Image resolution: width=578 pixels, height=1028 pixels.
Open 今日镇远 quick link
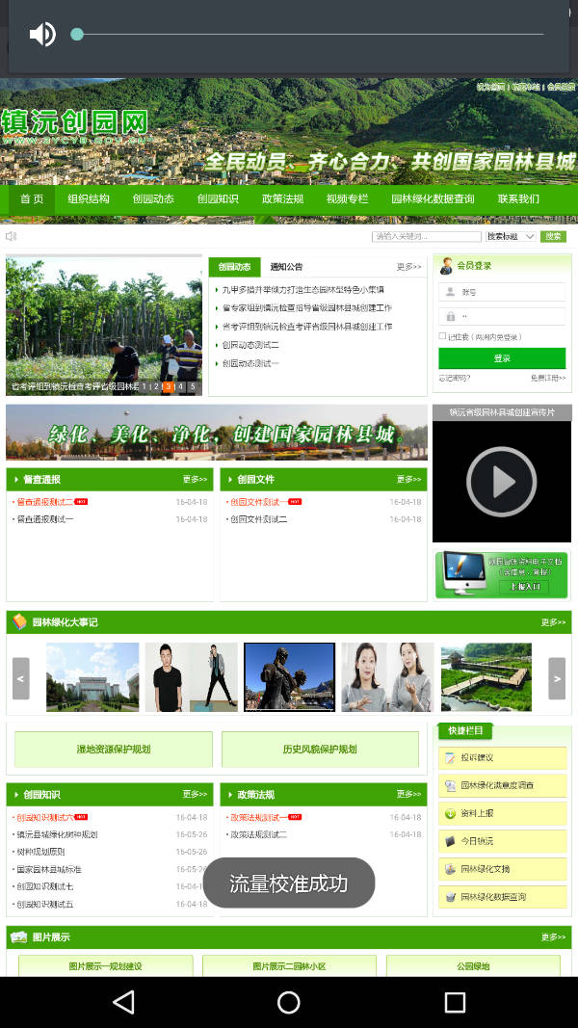pyautogui.click(x=502, y=841)
